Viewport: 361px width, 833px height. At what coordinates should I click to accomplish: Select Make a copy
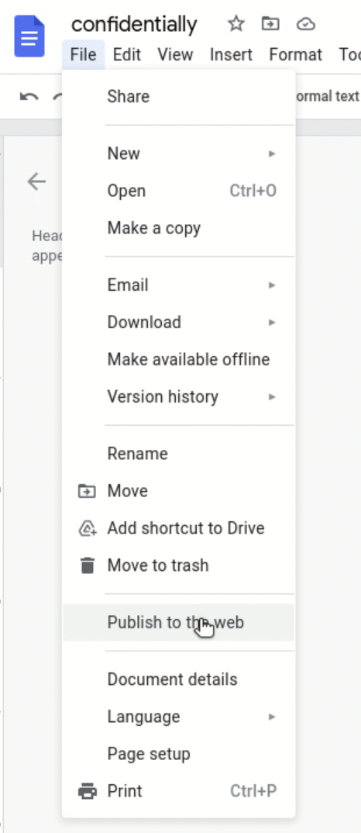coord(178,229)
